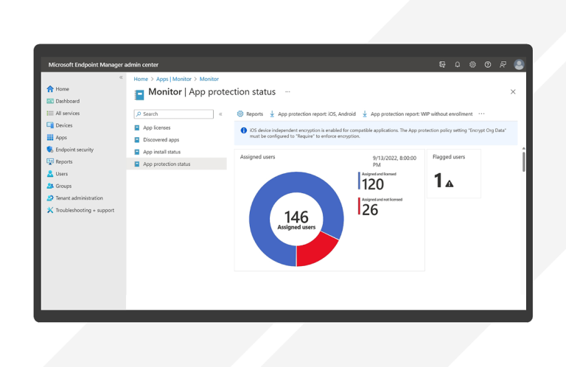Click the Discovered apps icon

137,140
